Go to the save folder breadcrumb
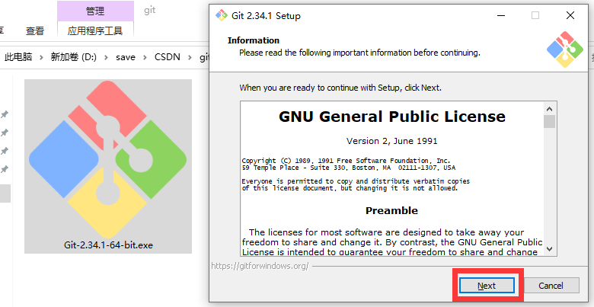594x307 pixels. (x=126, y=57)
